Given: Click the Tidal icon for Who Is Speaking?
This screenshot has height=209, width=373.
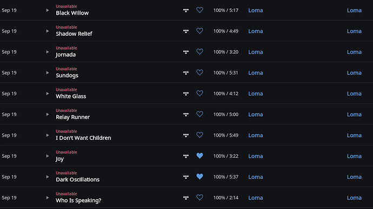Looking at the screenshot, I should [x=186, y=198].
